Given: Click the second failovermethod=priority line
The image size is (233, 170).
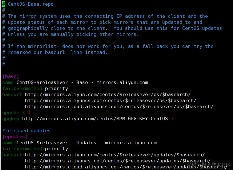Looking at the screenshot, I should [35, 149].
